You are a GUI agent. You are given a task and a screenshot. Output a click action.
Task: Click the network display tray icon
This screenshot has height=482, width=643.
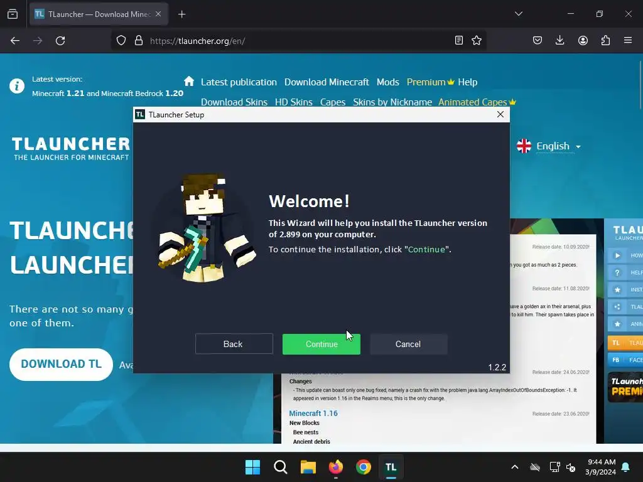point(554,467)
